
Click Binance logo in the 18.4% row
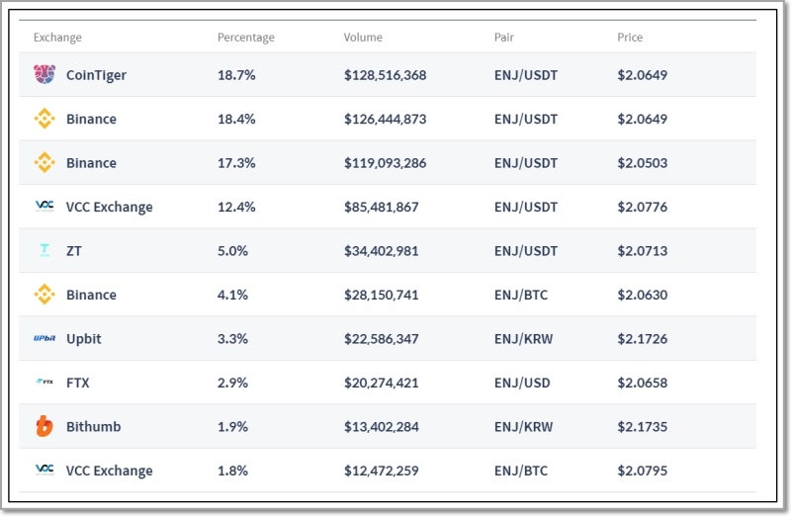point(44,119)
